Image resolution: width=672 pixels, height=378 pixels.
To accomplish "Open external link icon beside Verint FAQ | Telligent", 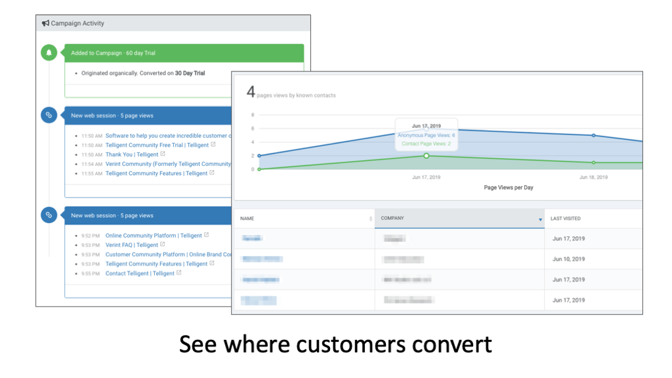I will (163, 244).
